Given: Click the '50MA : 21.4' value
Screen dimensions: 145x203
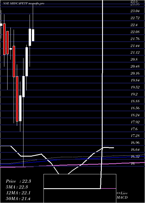Looking at the screenshot, I should click(18, 198).
